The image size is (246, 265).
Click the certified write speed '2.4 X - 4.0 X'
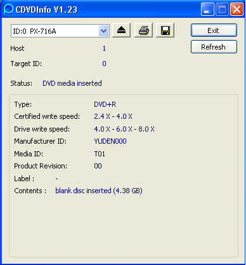click(x=113, y=116)
